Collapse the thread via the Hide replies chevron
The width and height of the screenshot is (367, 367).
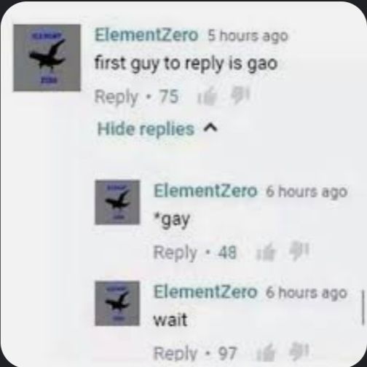[x=210, y=127]
